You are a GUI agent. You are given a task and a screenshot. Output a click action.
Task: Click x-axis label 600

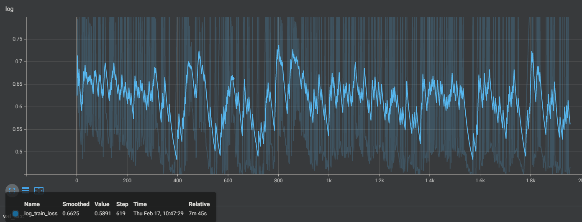[x=228, y=181]
